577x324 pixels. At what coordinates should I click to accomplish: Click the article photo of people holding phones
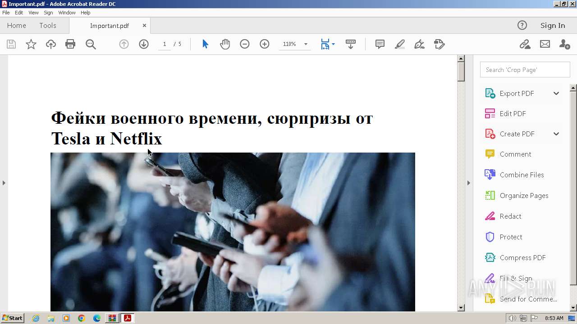coord(233,232)
